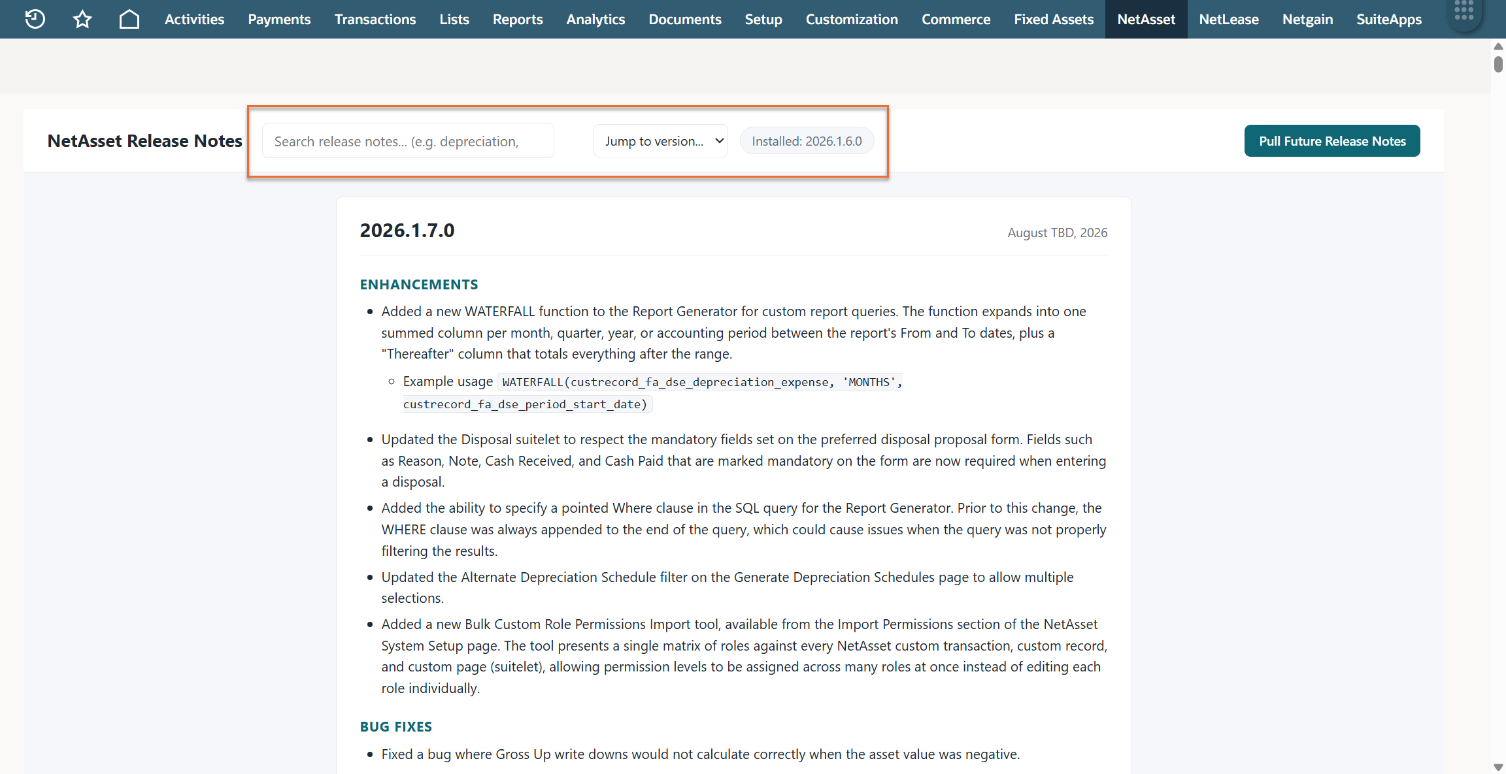Screen dimensions: 1506x774
Task: Open the Shortcuts star icon
Action: tap(82, 19)
